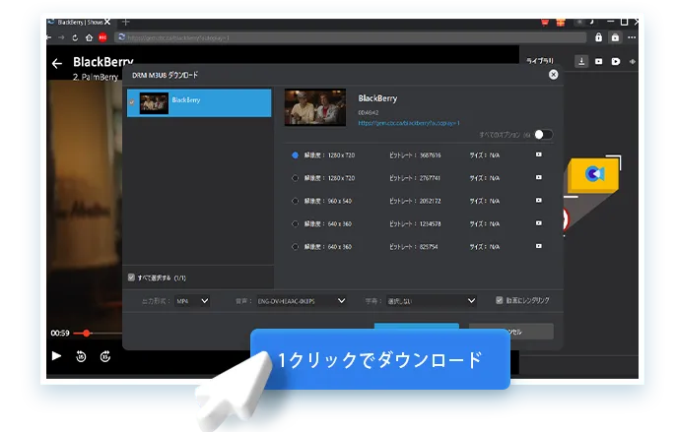Click the BlackBerry video preview thumbnail
This screenshot has width=676, height=432.
pos(315,107)
